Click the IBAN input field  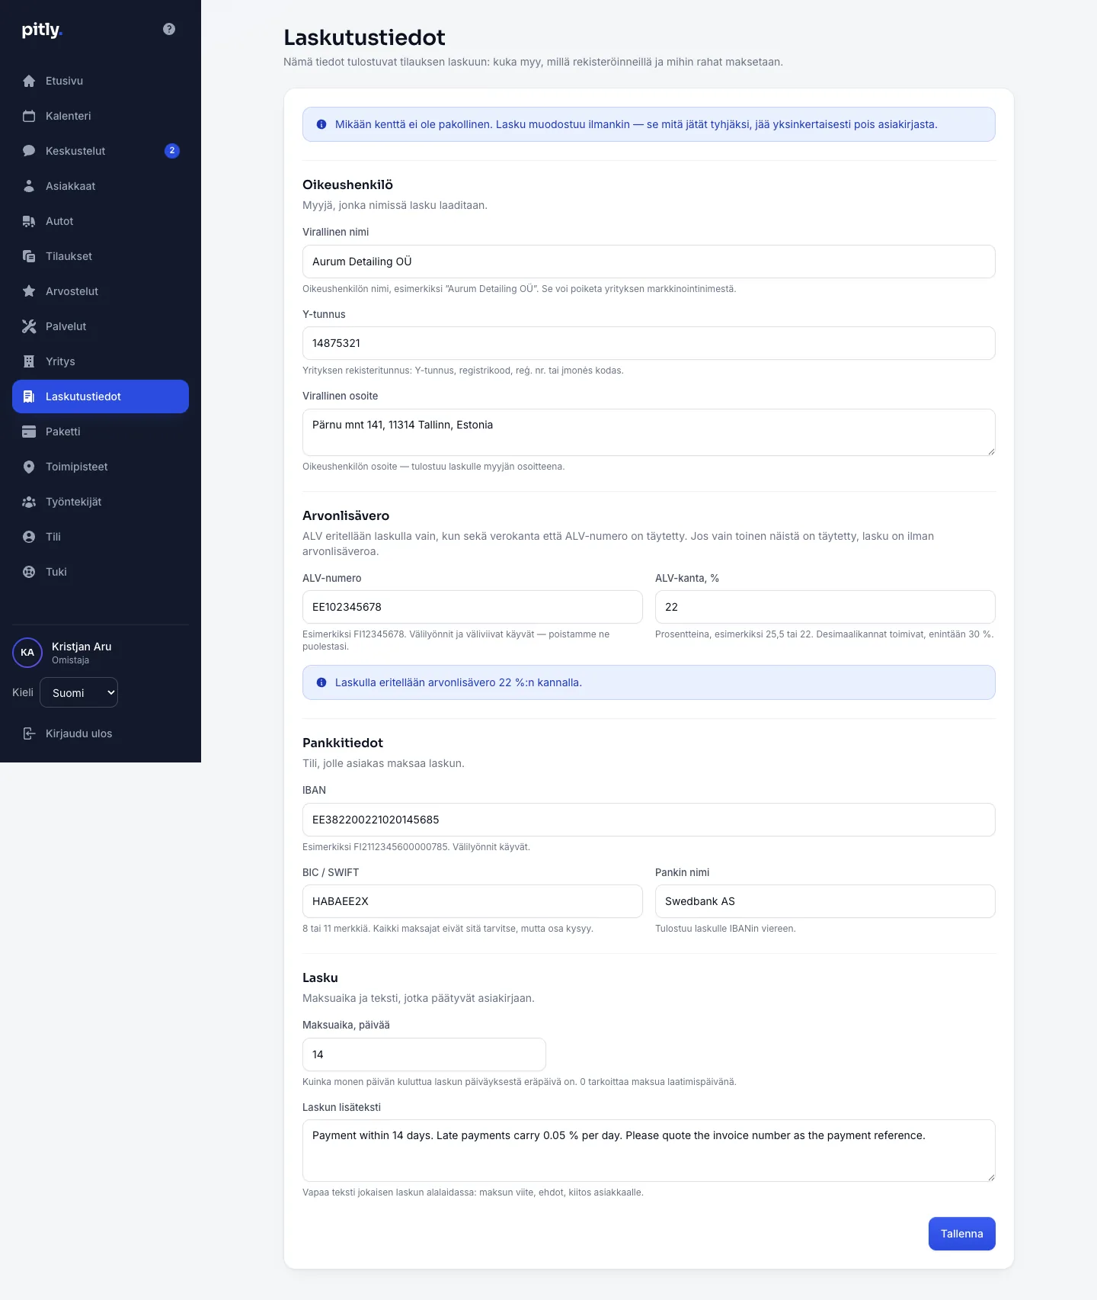click(649, 820)
